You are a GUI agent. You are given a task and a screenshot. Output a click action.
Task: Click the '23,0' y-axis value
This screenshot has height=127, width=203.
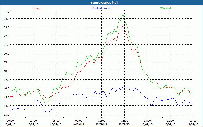click(7, 27)
